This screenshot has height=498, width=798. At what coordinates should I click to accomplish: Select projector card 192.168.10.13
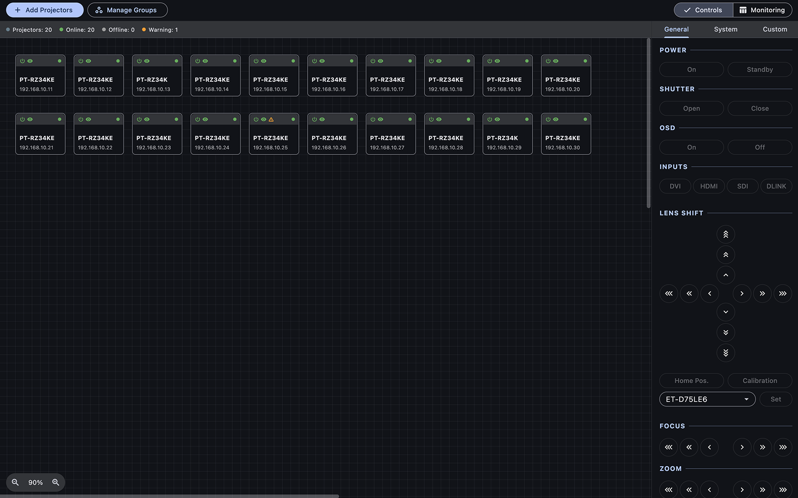157,76
